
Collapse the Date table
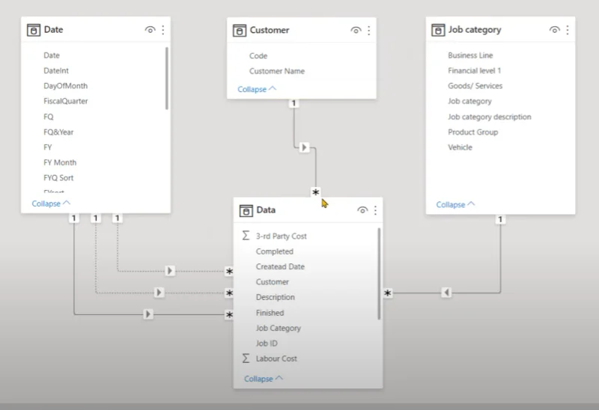(x=51, y=204)
